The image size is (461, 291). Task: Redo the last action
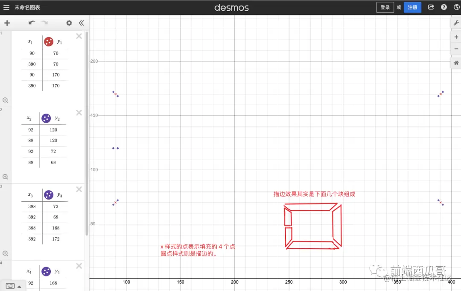(45, 23)
